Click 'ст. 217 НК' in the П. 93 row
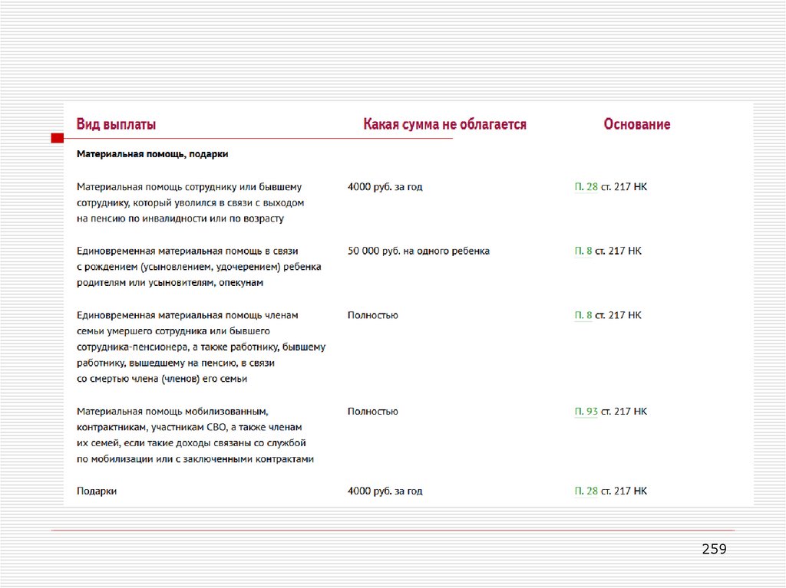Viewport: 786px width, 588px height. (x=624, y=411)
